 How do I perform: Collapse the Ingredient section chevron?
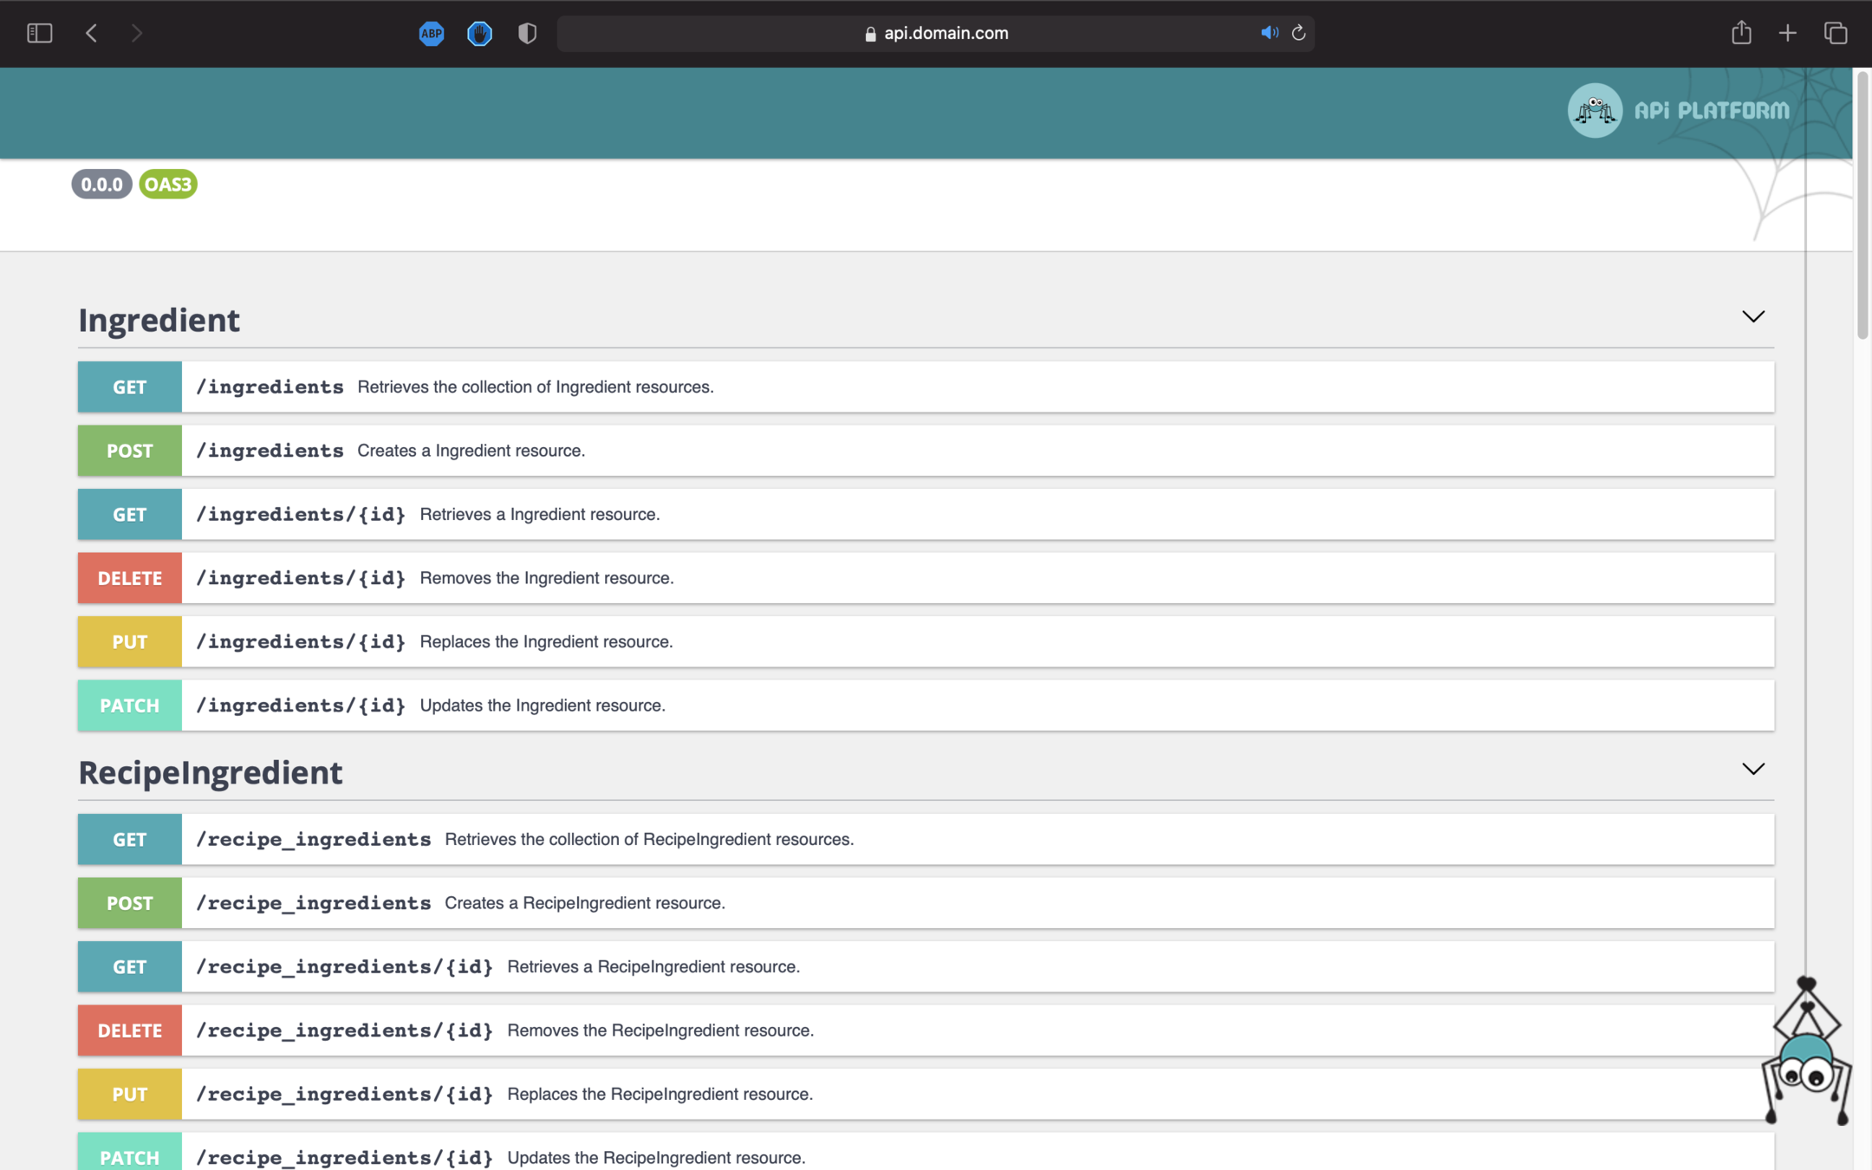coord(1752,317)
